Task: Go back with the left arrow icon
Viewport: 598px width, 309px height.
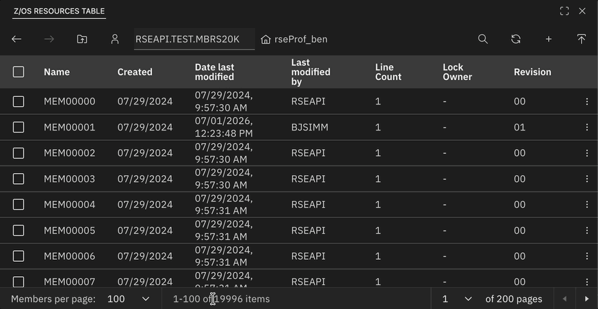Action: point(16,39)
